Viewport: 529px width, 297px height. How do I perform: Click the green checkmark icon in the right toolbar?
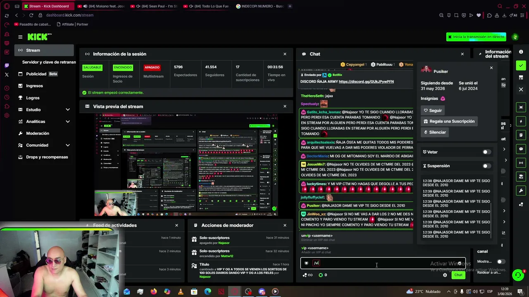pyautogui.click(x=521, y=65)
